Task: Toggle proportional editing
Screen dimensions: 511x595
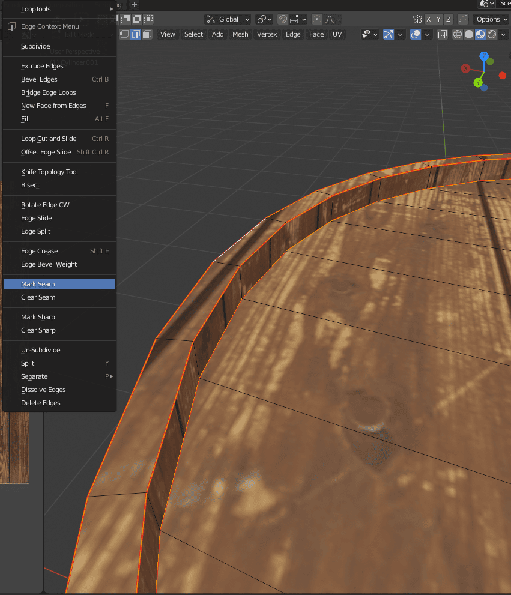Action: coord(316,19)
